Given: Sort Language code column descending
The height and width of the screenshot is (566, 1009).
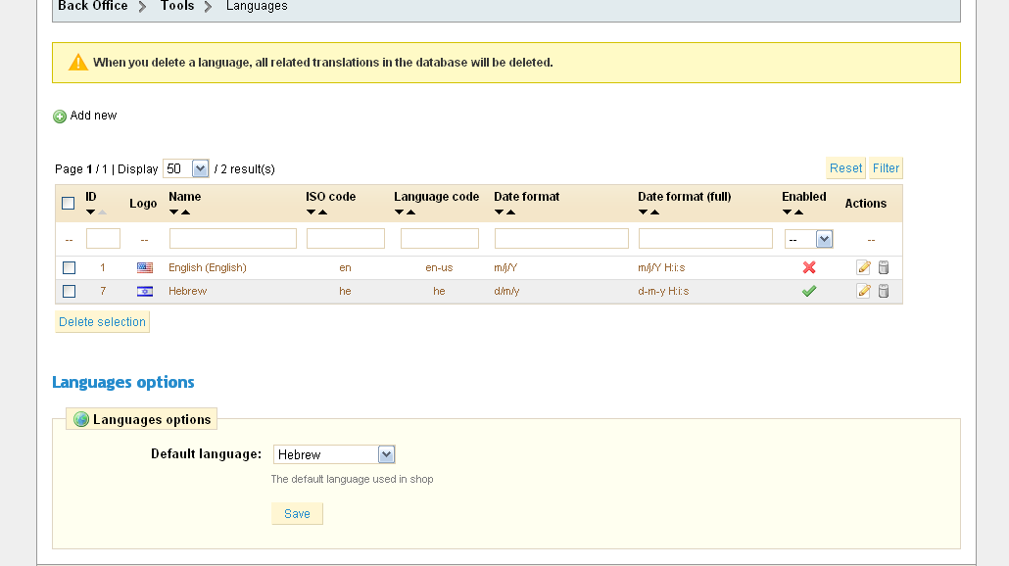Looking at the screenshot, I should coord(399,212).
